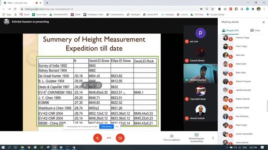Click Pratima Thapa in people list

click(x=243, y=38)
